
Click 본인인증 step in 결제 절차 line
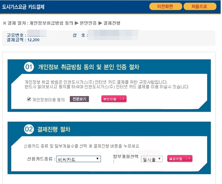point(88,23)
